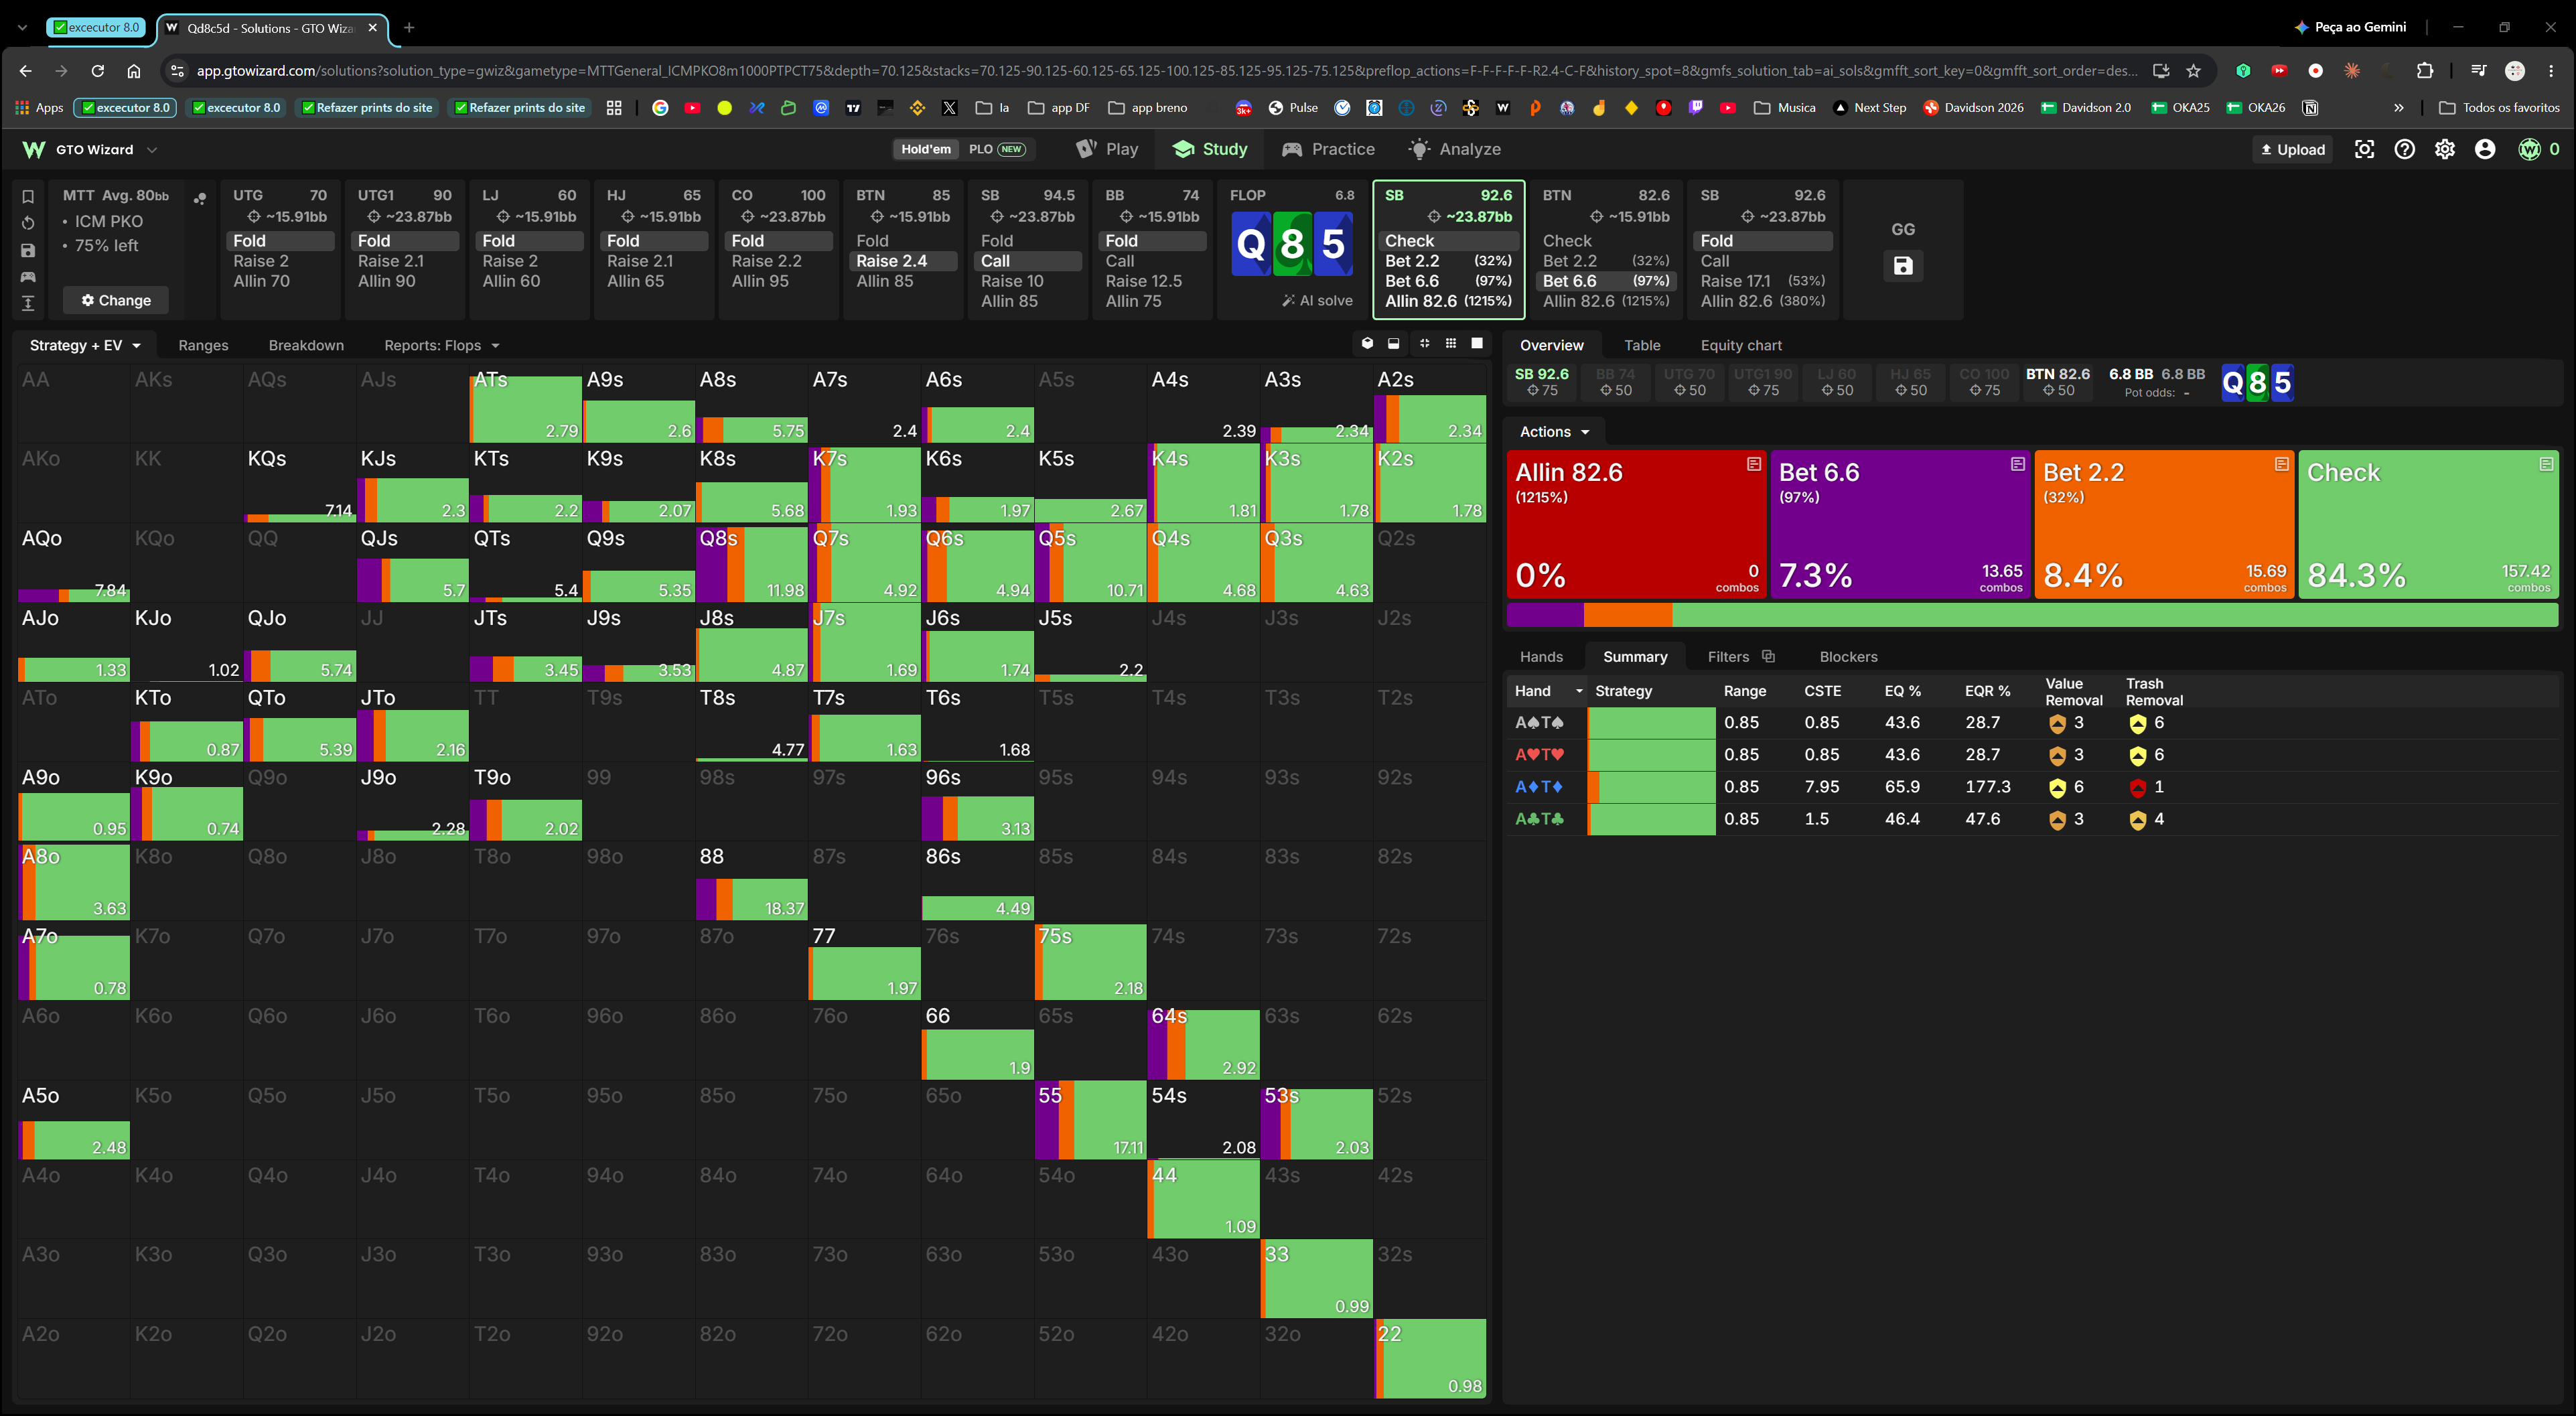Select the solid square view icon
This screenshot has height=1416, width=2576.
pos(1477,343)
